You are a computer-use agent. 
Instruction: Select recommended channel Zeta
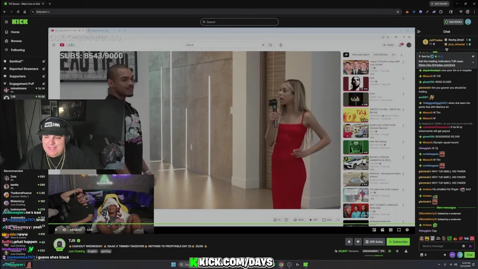(x=24, y=177)
